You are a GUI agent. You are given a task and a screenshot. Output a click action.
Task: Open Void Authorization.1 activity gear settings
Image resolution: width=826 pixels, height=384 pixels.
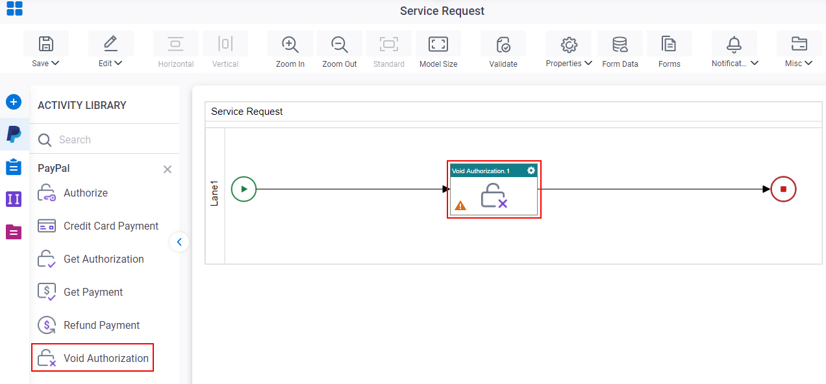tap(531, 171)
